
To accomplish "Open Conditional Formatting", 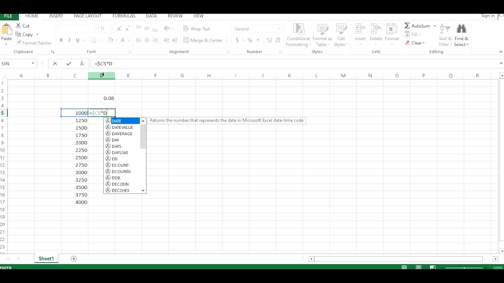I will 298,35.
